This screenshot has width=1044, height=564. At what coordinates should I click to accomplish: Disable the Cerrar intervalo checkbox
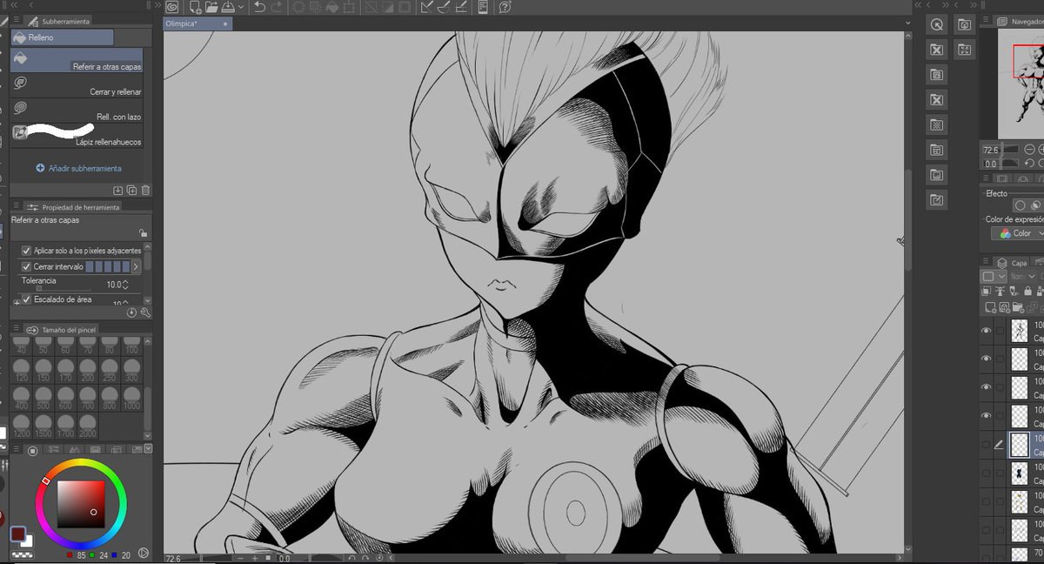[x=26, y=265]
